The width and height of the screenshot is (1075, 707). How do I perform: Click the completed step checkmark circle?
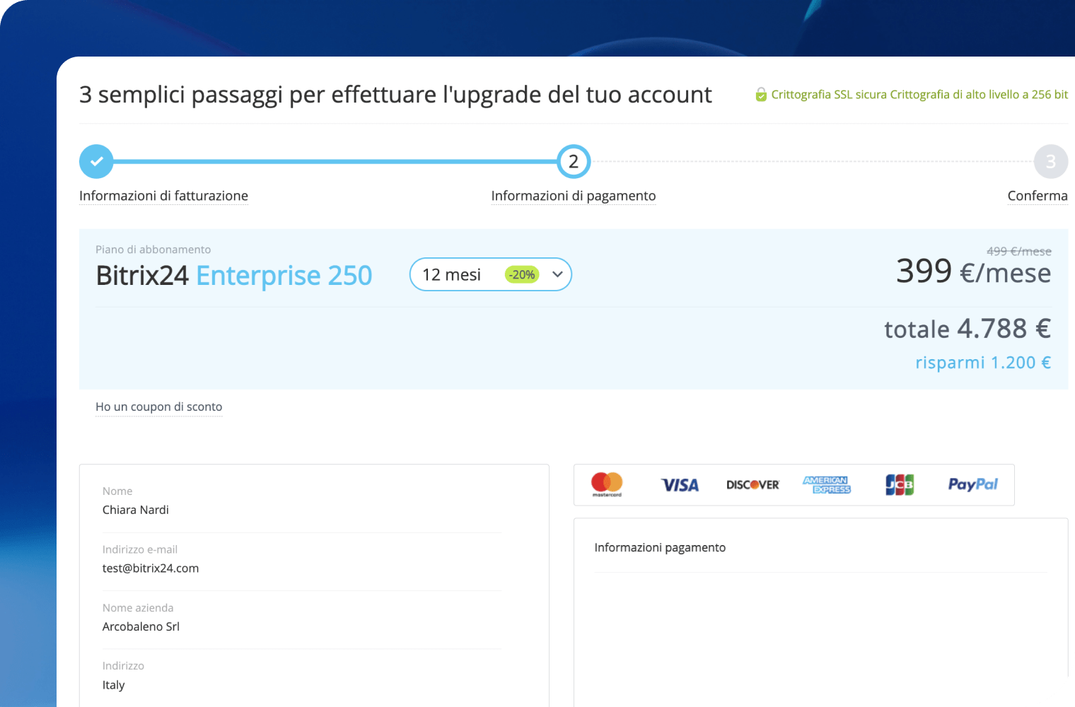click(x=96, y=161)
